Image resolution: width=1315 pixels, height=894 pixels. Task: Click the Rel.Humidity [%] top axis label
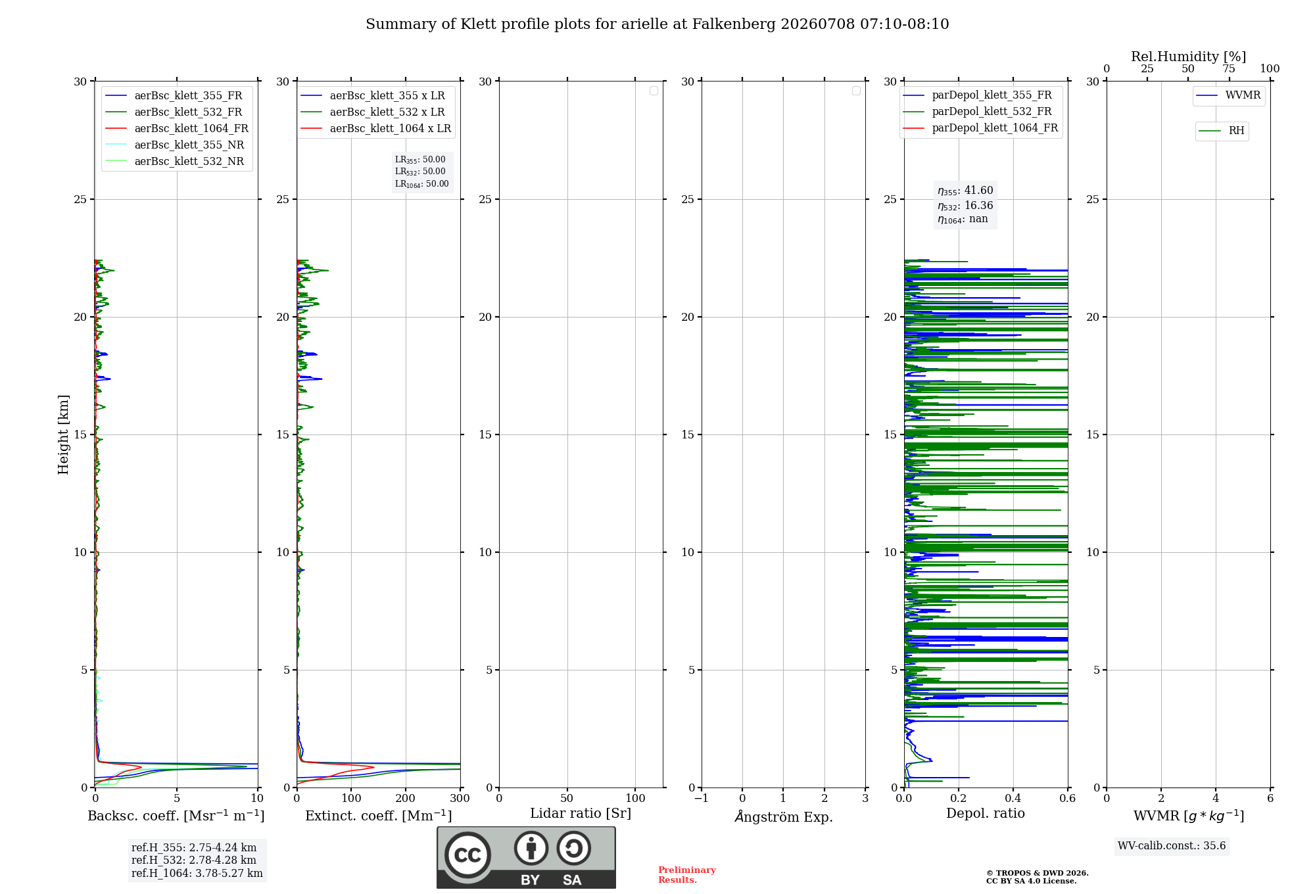point(1189,57)
